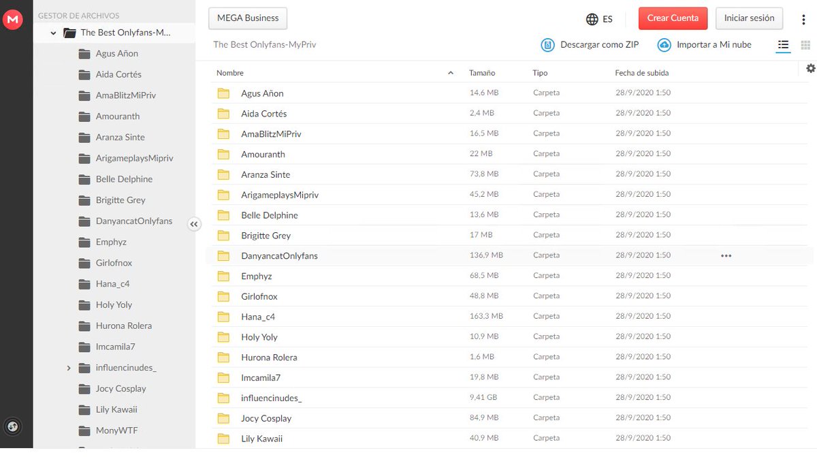
Task: Click the MEGA Business button
Action: point(248,18)
